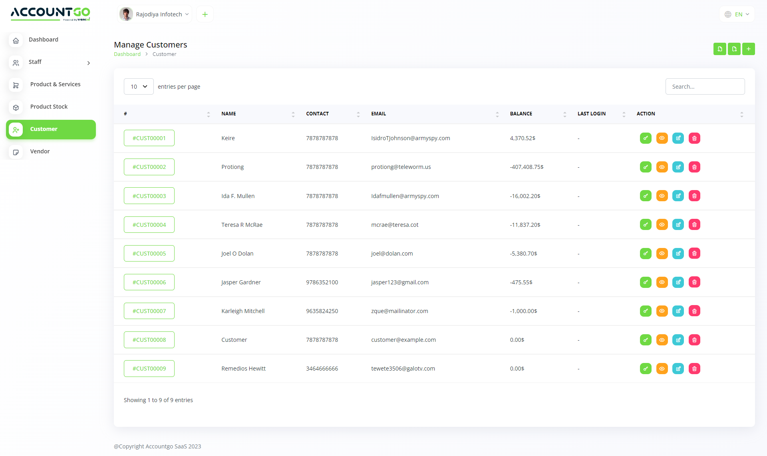Delete Teresa R McRae using trash icon

click(x=694, y=224)
